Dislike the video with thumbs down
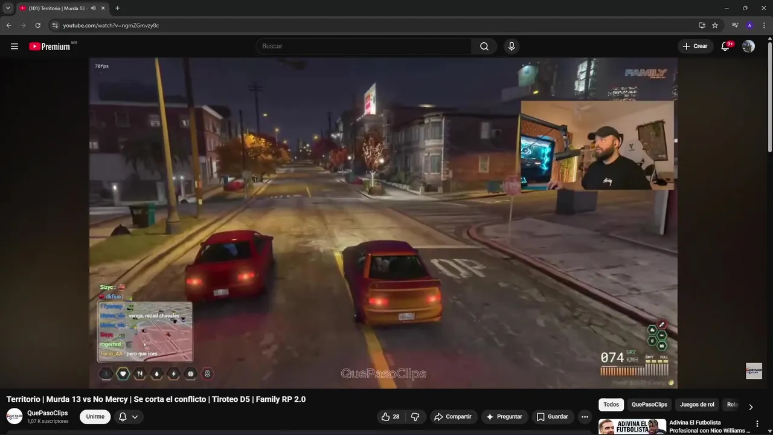 [415, 416]
